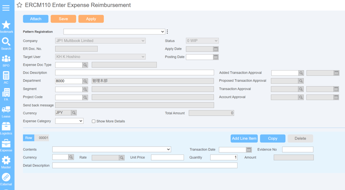Enable the Show More Details checkbox

(93, 121)
